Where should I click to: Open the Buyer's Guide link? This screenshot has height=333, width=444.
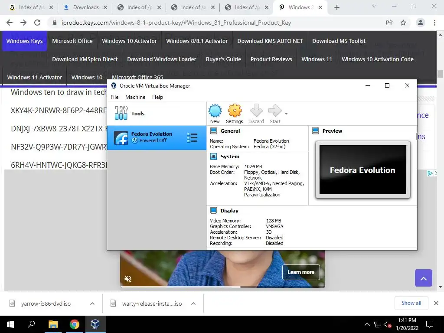223,59
